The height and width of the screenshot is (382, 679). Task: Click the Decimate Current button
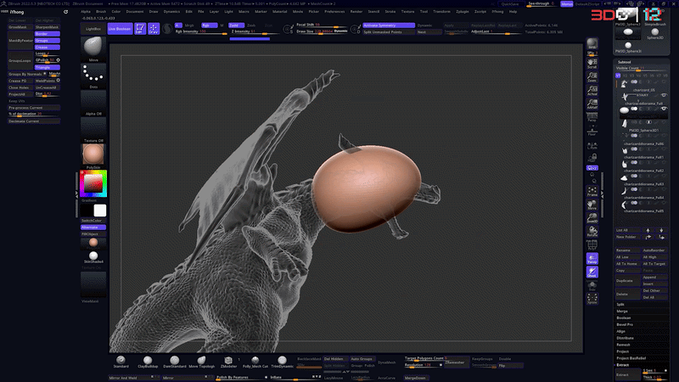33,121
